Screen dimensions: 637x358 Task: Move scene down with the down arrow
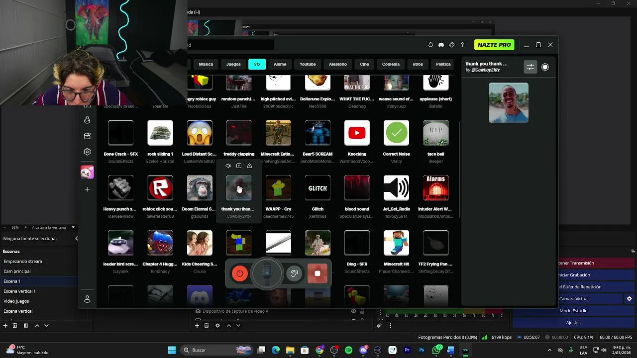pyautogui.click(x=46, y=326)
